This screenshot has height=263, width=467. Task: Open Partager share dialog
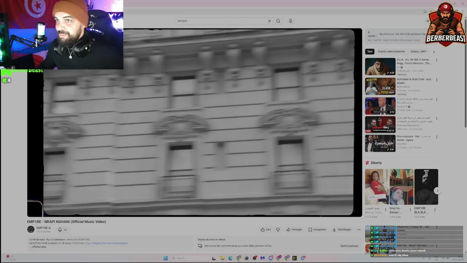click(294, 229)
